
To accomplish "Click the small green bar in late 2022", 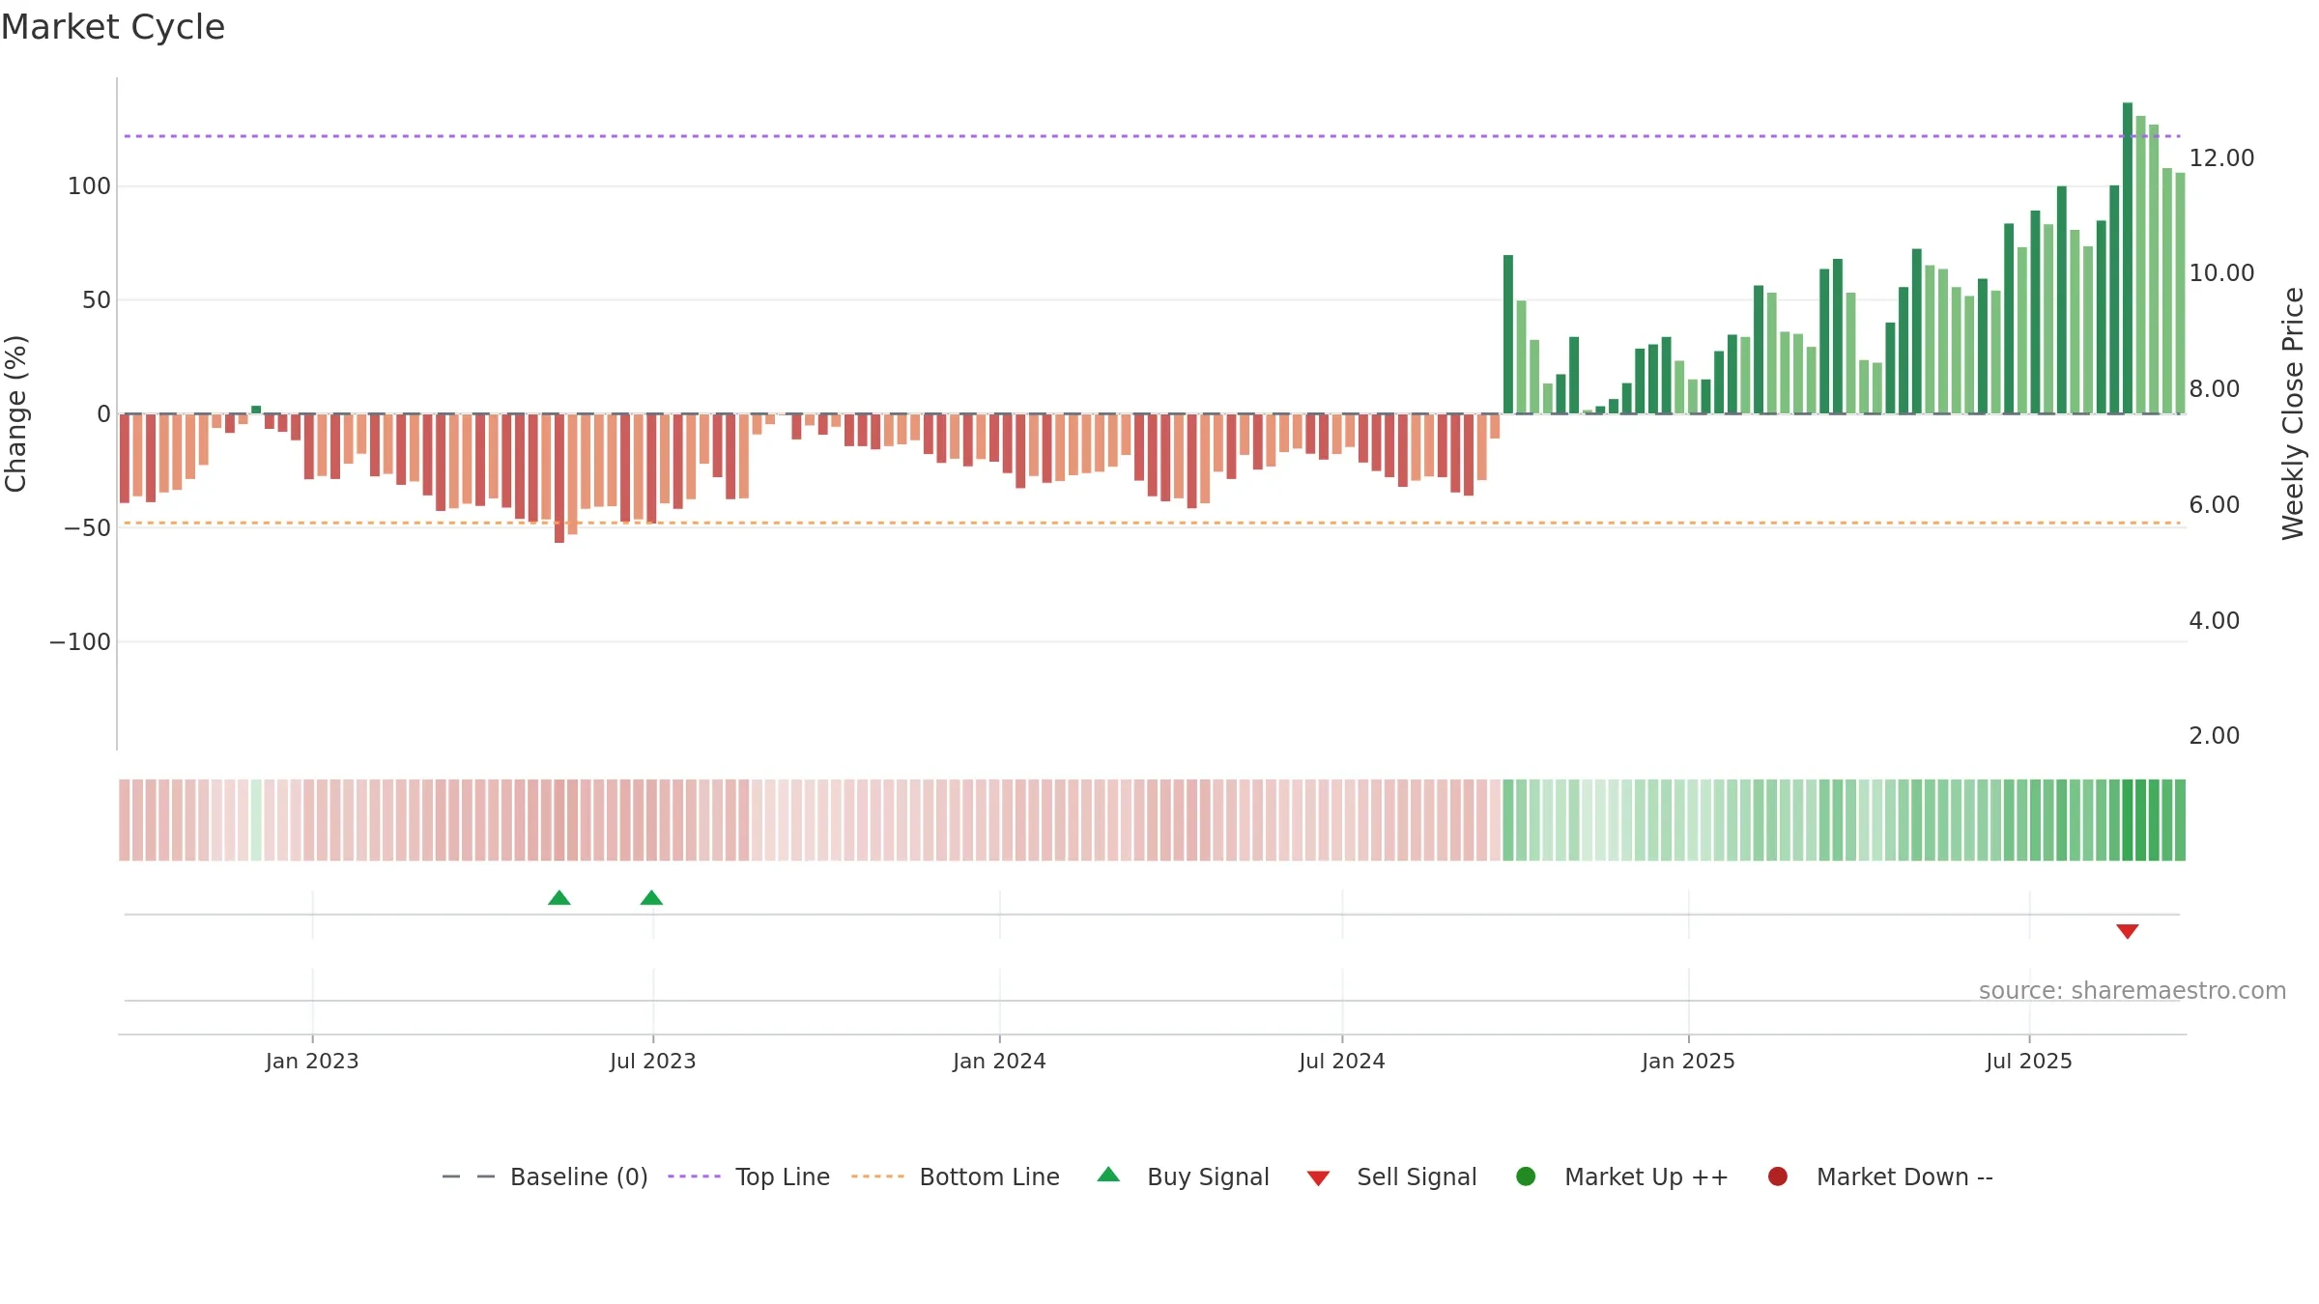I will point(256,410).
